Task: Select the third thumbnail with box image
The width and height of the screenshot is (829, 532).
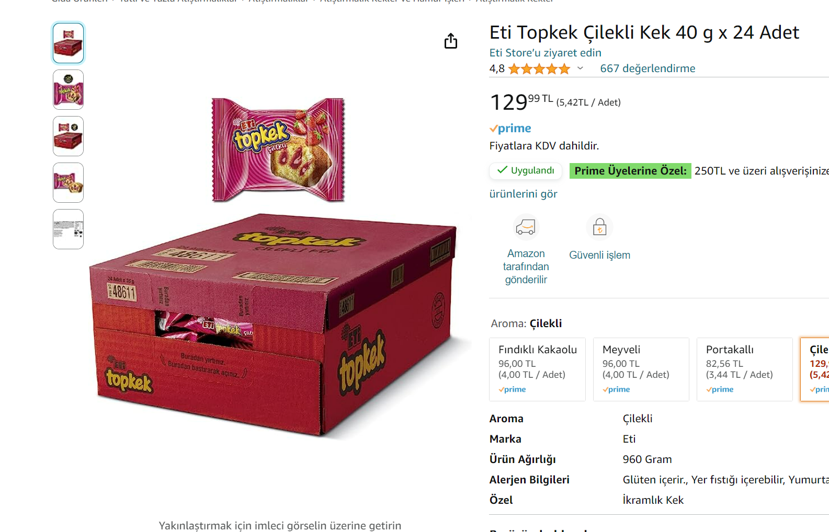Action: (69, 136)
